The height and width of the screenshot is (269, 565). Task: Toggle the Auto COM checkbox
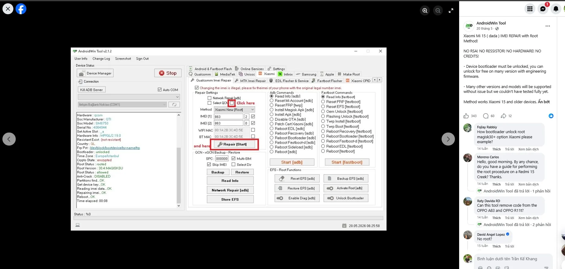160,90
